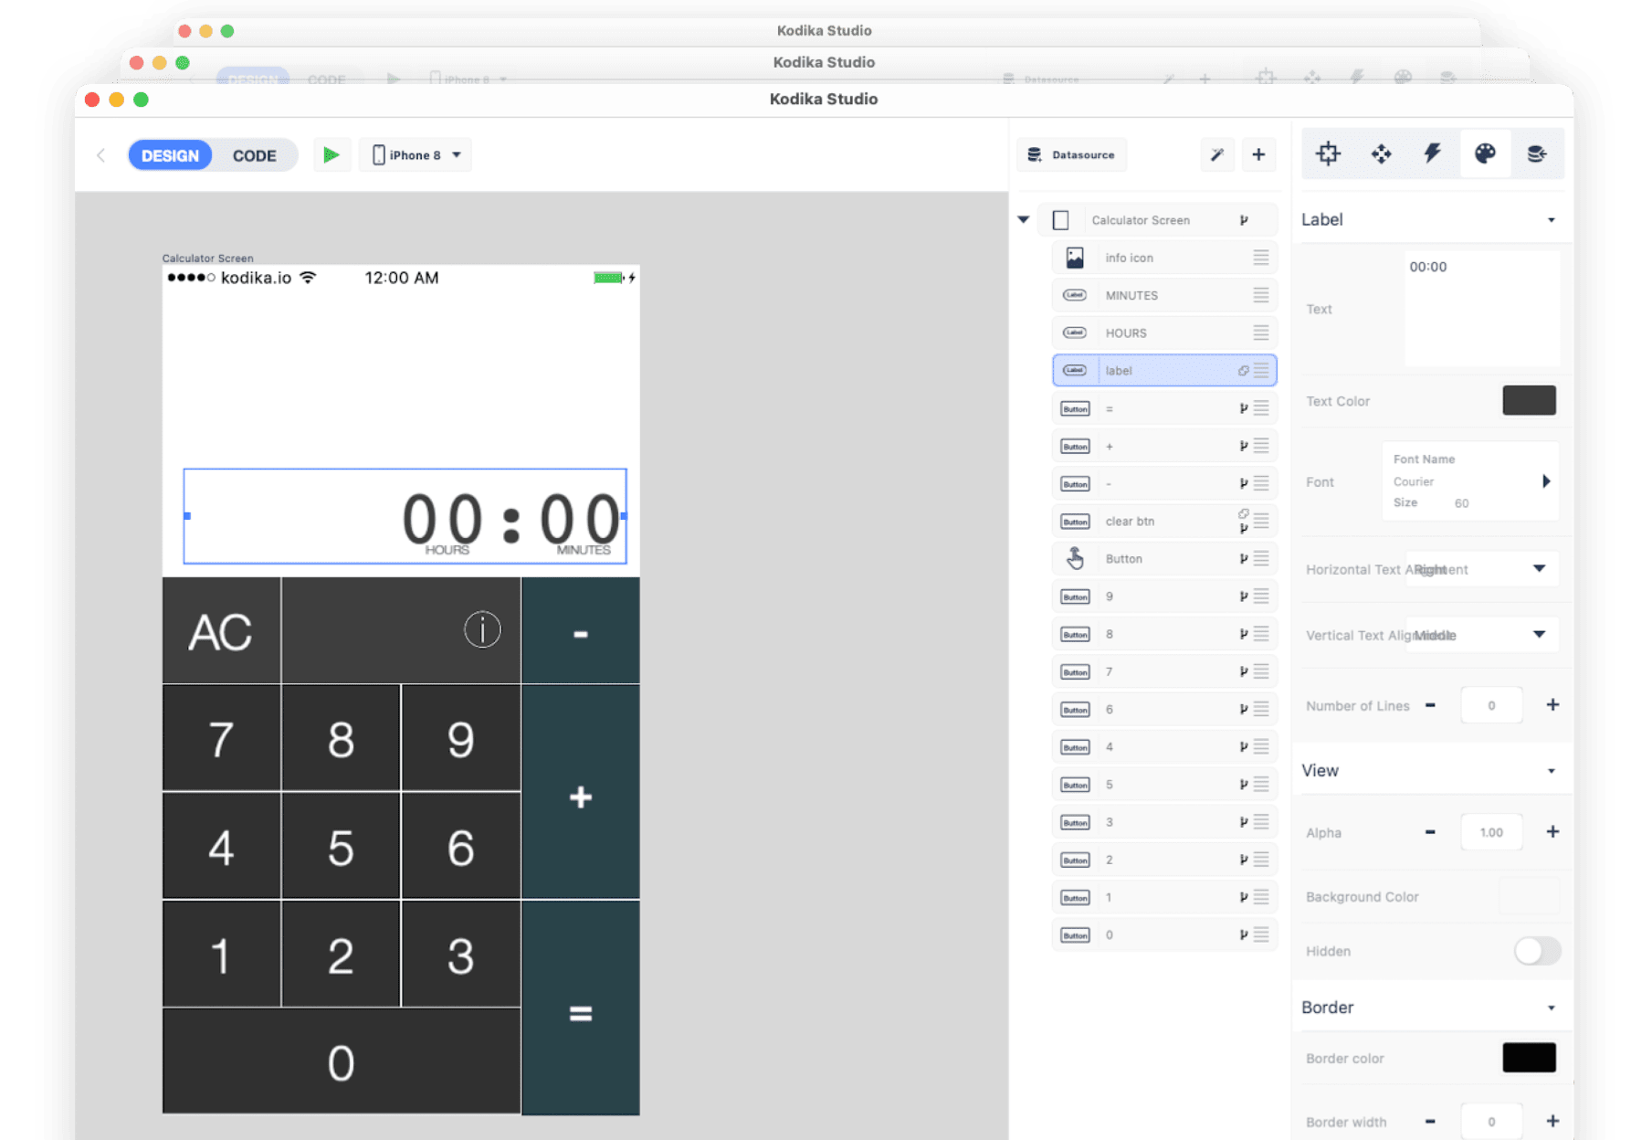Open the Datasource panel
This screenshot has height=1140, width=1631.
tap(1071, 155)
